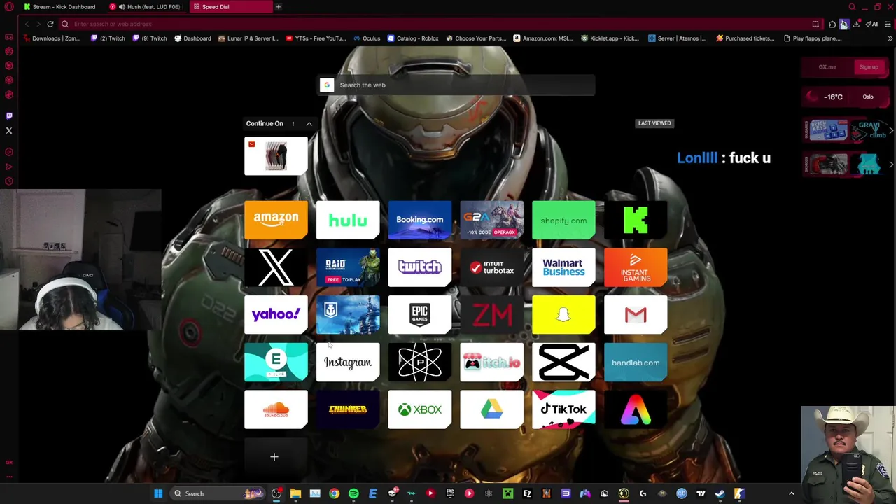Open the bandlab.com speed dial tile
The image size is (896, 504).
(636, 363)
